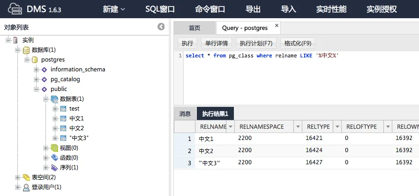Click the 执行 button
The width and height of the screenshot is (419, 196).
pos(187,43)
